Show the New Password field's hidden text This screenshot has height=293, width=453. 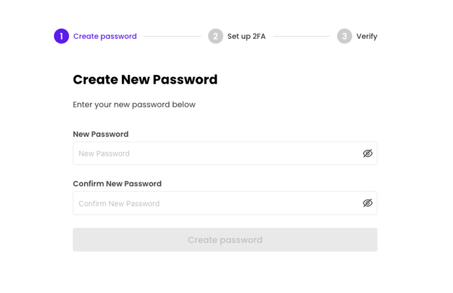(367, 153)
